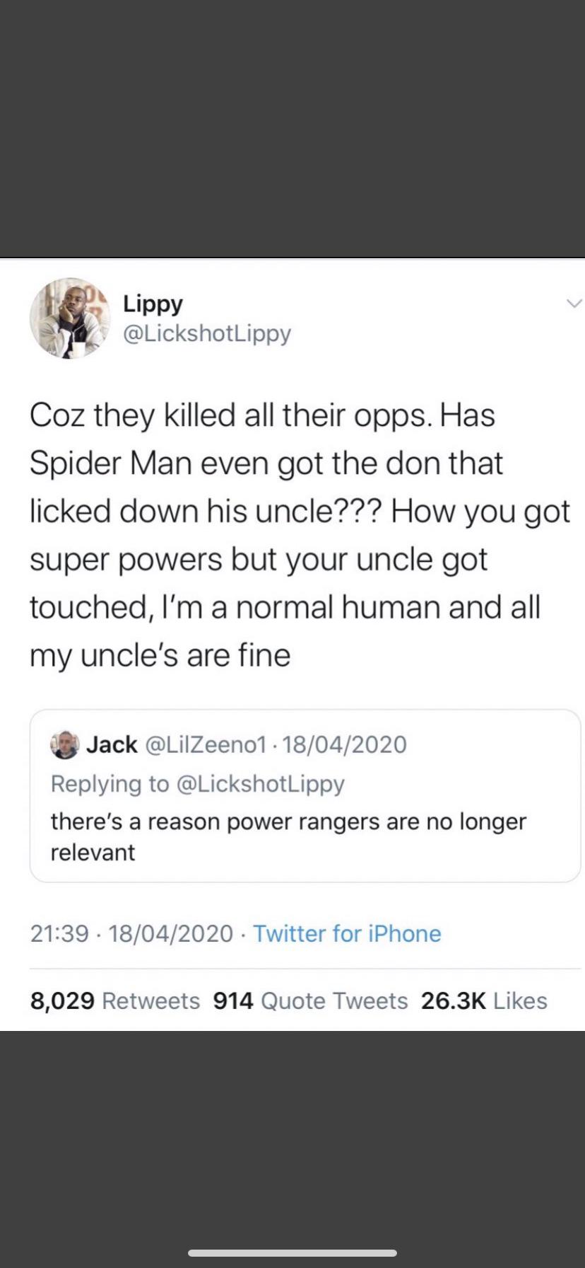Select the main tweet text body
The height and width of the screenshot is (1268, 585).
pos(292,534)
